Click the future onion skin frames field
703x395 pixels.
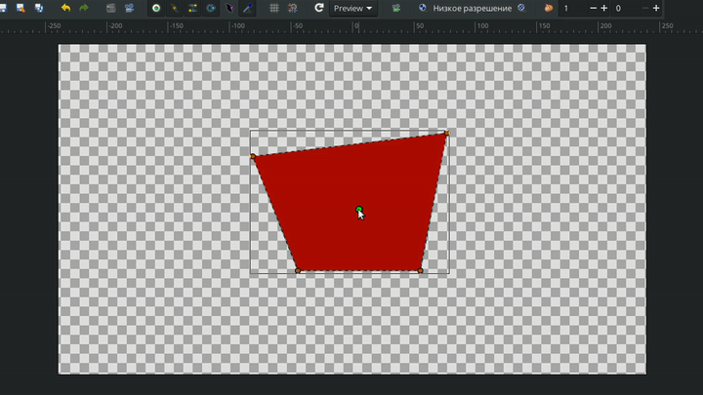pos(625,8)
